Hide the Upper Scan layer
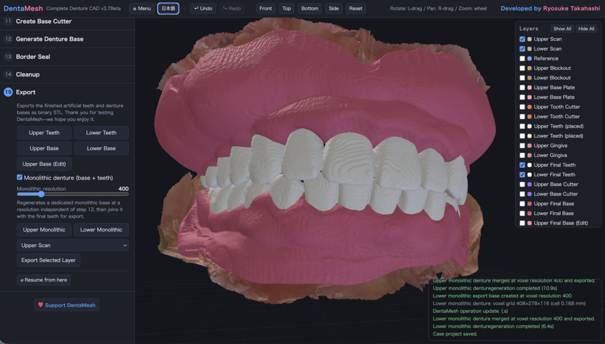 (x=522, y=39)
